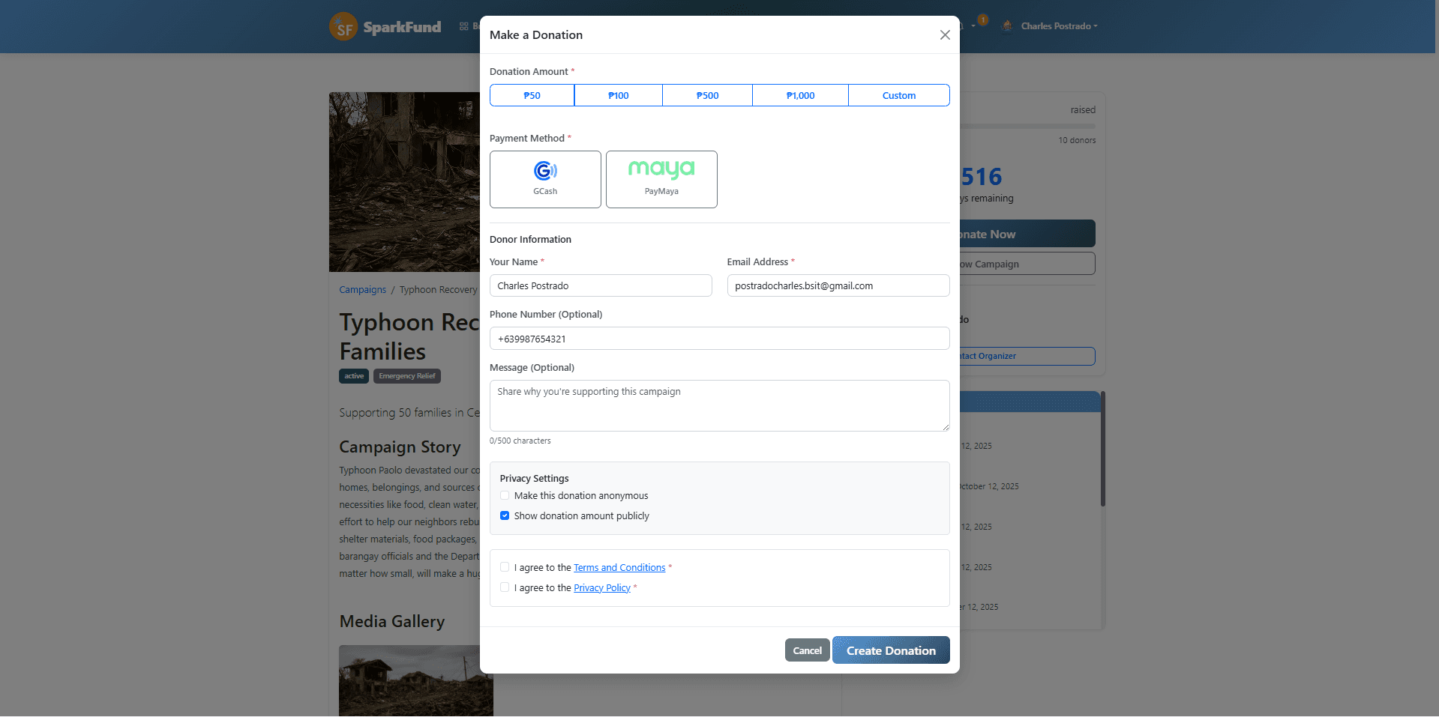Click the Create Donation button

click(x=891, y=650)
